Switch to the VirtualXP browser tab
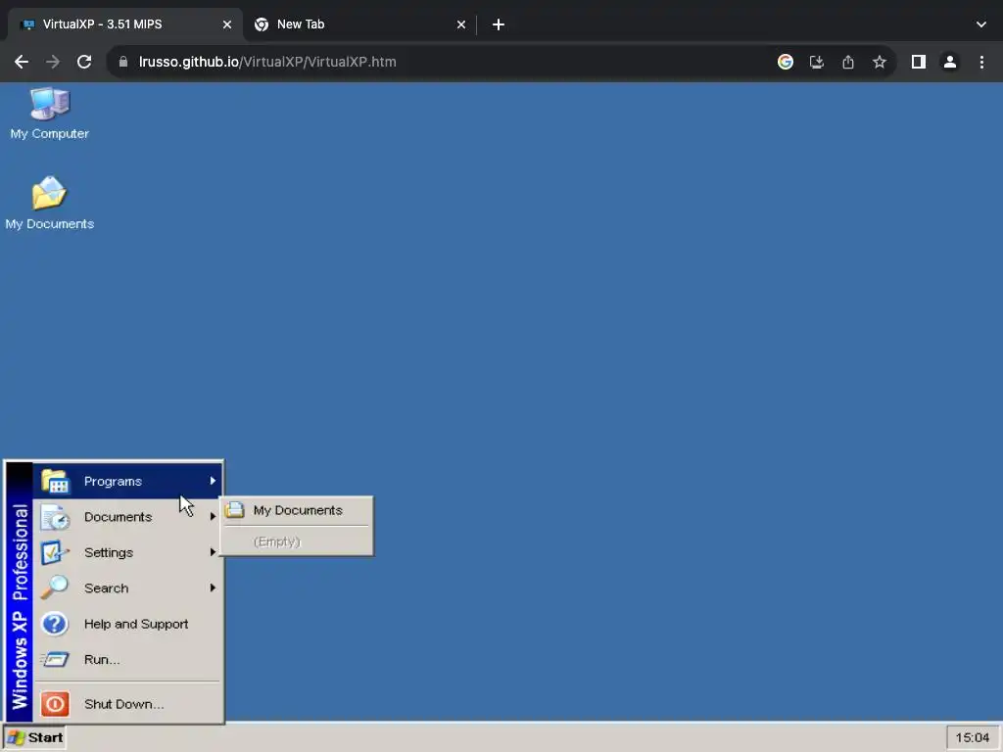The height and width of the screenshot is (752, 1003). click(x=124, y=24)
